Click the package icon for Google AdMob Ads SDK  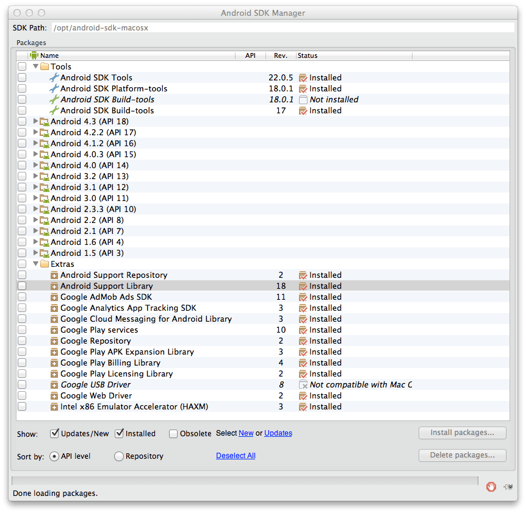[54, 297]
